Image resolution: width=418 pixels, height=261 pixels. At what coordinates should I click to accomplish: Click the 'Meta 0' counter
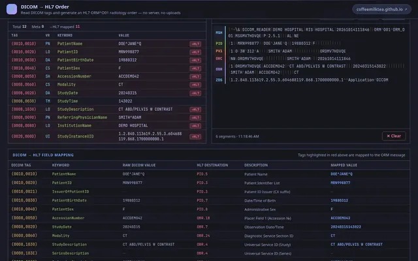pyautogui.click(x=38, y=27)
